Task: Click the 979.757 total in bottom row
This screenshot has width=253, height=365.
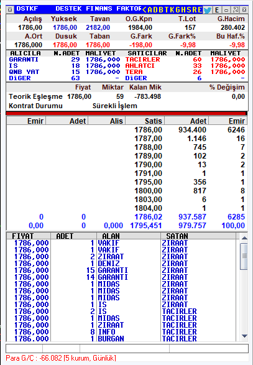Action: click(192, 225)
